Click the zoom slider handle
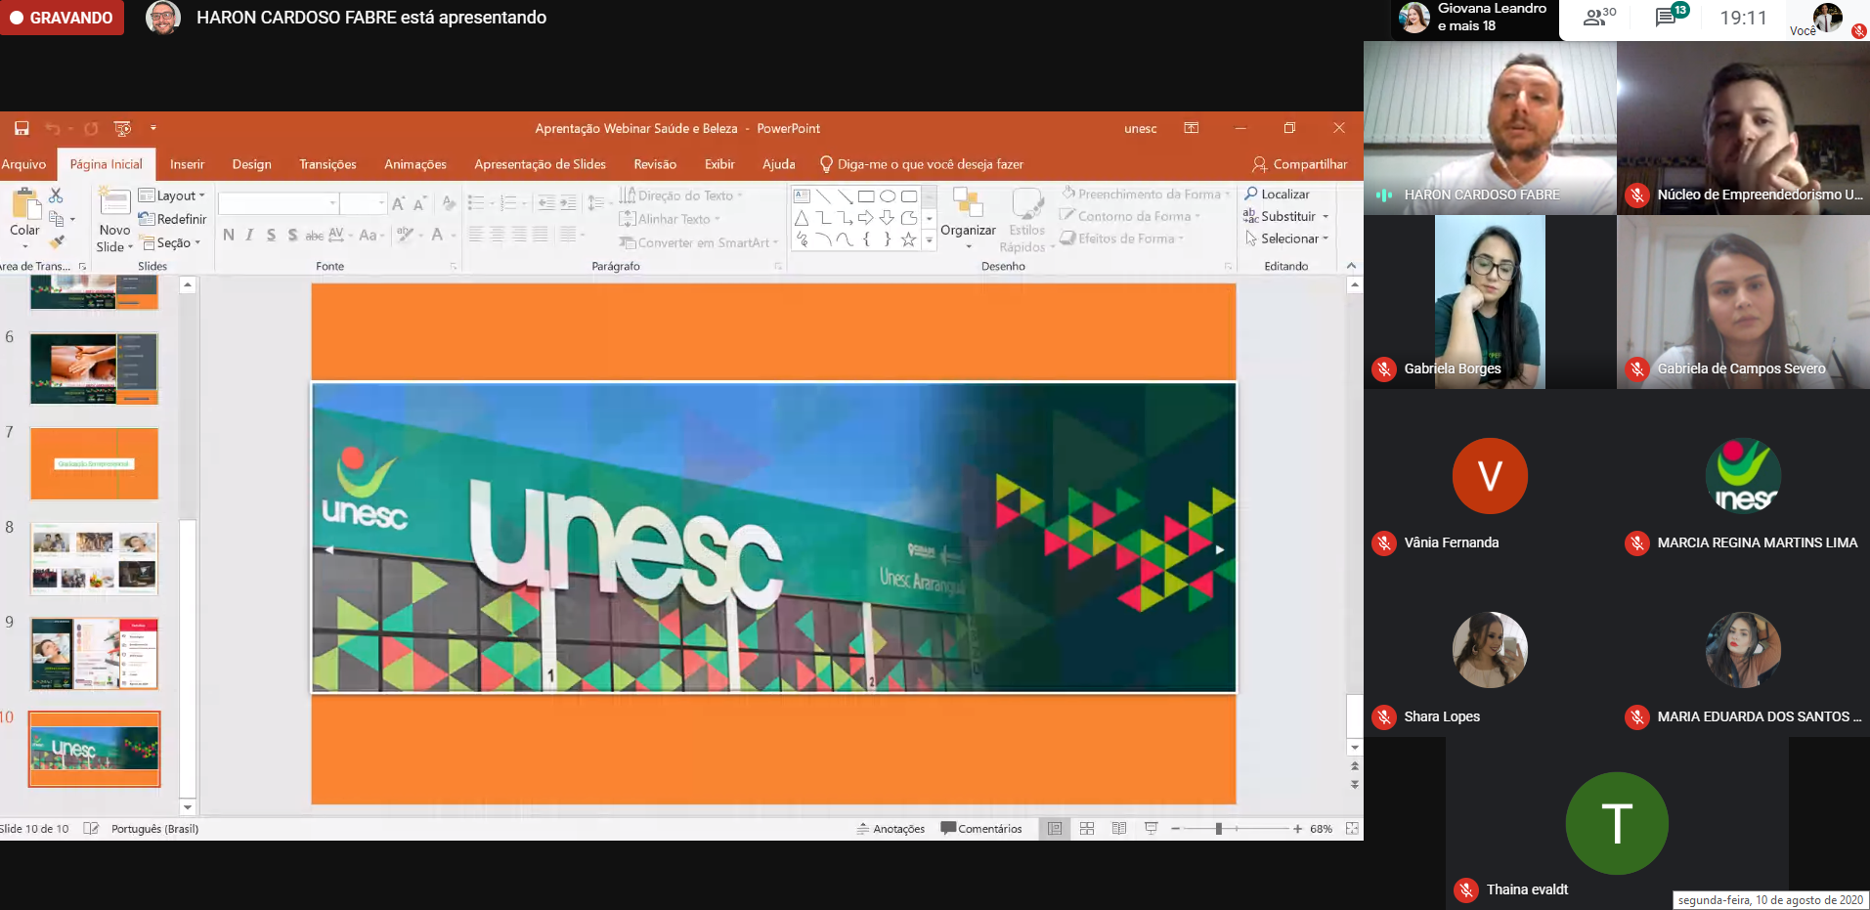 point(1218,829)
